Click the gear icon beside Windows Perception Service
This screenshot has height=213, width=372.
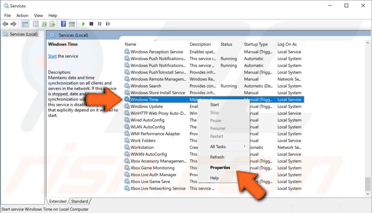point(127,52)
